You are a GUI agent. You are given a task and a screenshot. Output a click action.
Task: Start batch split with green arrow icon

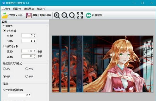(89, 15)
